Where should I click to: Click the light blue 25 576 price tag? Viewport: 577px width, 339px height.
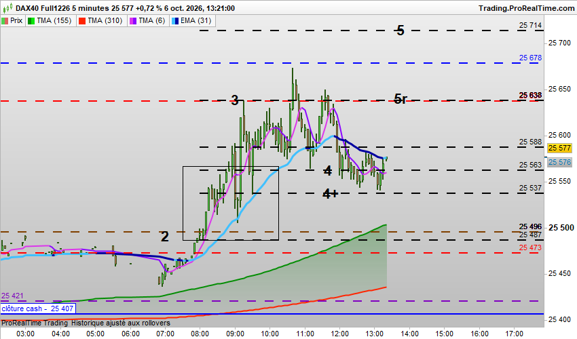coord(559,162)
